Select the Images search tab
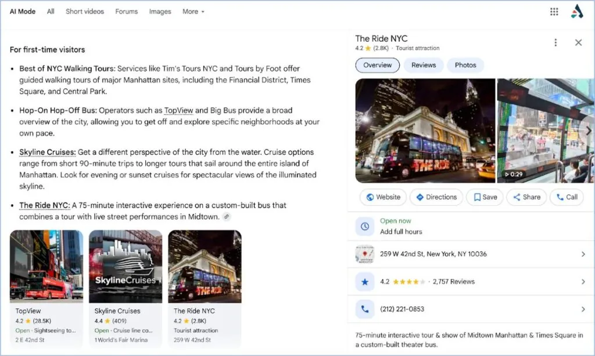 click(x=160, y=12)
